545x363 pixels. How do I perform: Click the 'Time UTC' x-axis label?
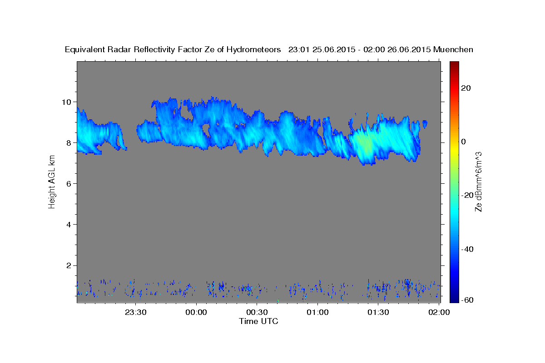[258, 321]
